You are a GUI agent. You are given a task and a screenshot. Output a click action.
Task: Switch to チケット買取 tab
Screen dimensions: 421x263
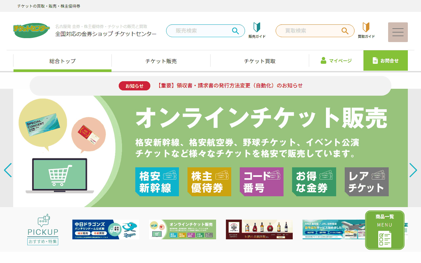[x=260, y=61]
